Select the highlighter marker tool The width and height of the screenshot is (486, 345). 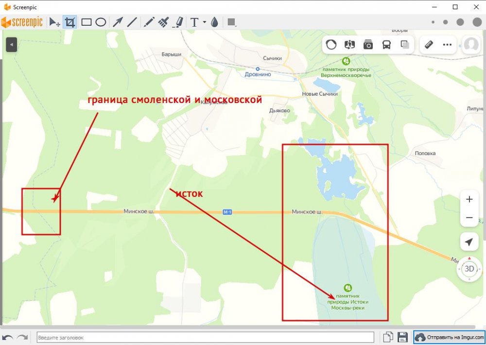[x=178, y=22]
